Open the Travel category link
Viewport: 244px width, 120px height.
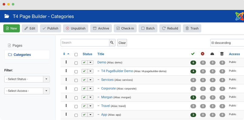pyautogui.click(x=105, y=106)
